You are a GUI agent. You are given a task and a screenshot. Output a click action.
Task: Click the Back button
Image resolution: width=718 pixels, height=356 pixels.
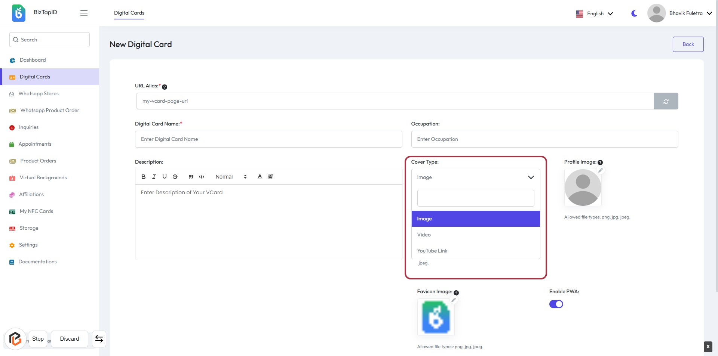(x=688, y=44)
